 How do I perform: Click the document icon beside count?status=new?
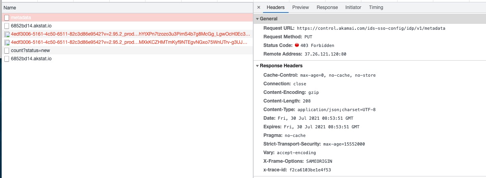(x=7, y=50)
